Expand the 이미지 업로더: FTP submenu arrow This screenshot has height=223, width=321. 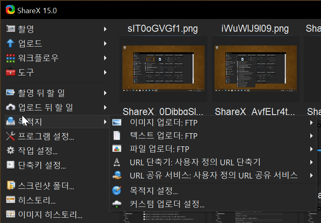[x=312, y=122]
